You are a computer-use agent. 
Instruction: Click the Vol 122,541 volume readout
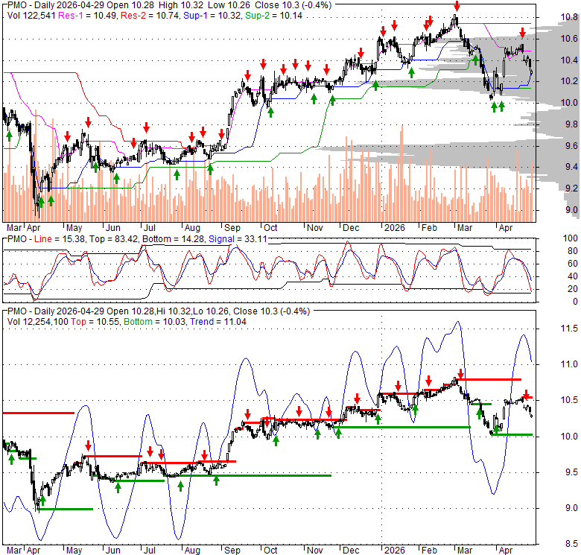pos(31,16)
